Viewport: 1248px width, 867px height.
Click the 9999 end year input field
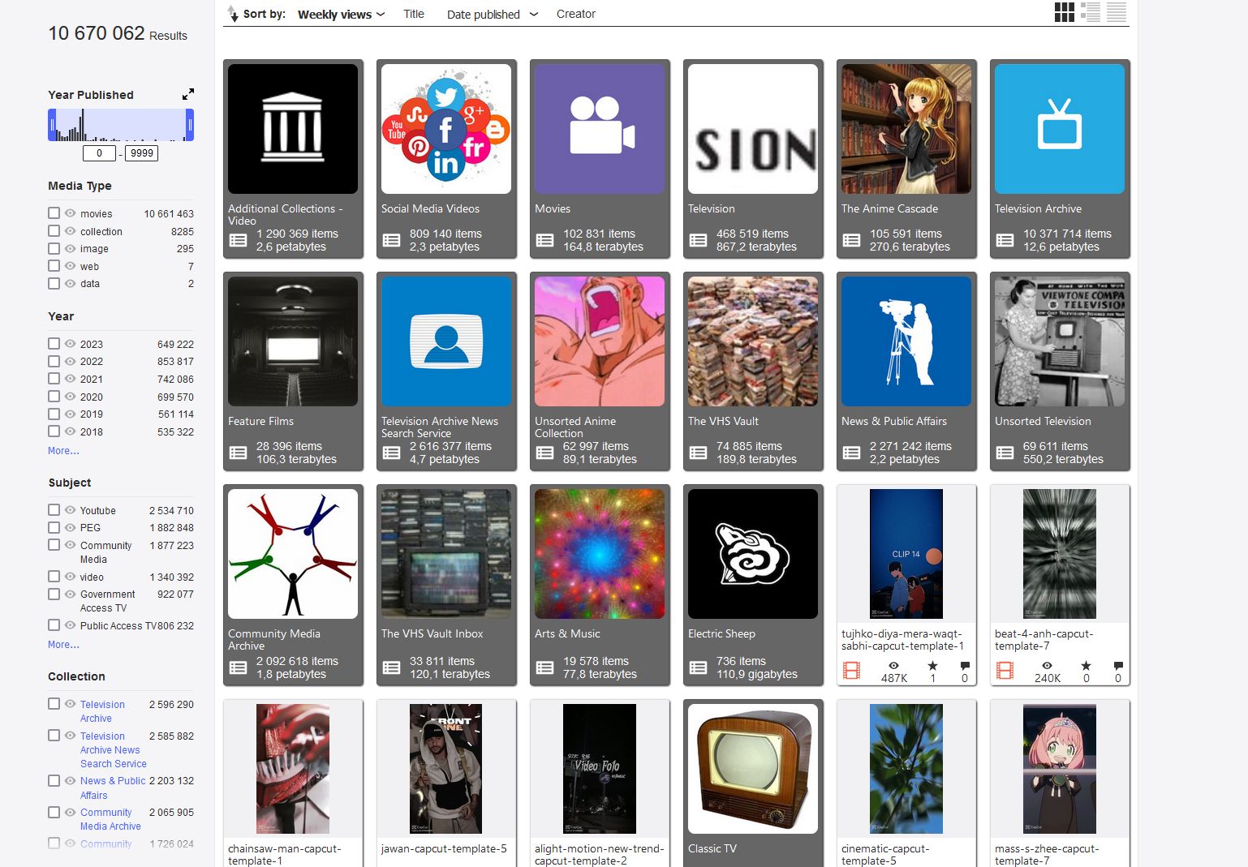[x=141, y=153]
